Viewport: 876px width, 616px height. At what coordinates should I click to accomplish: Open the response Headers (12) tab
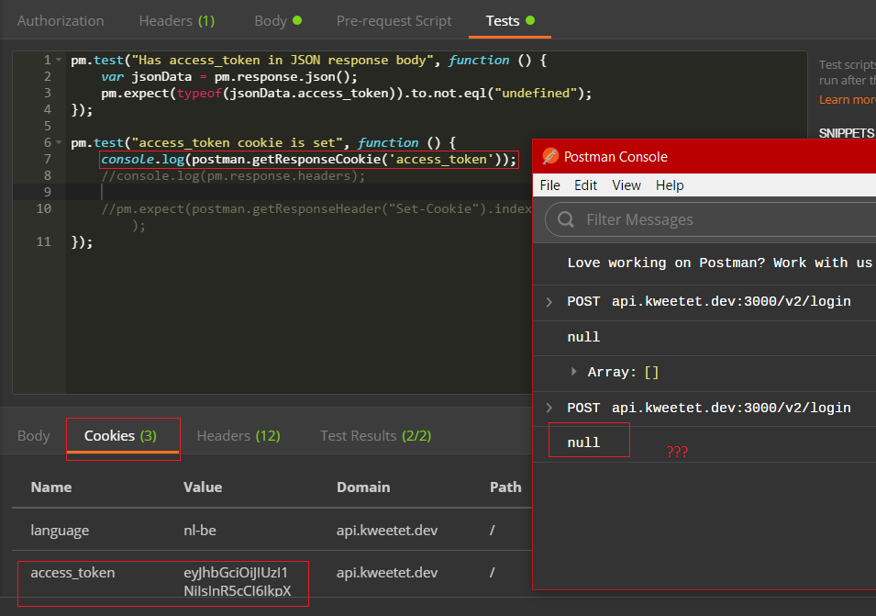pyautogui.click(x=238, y=435)
